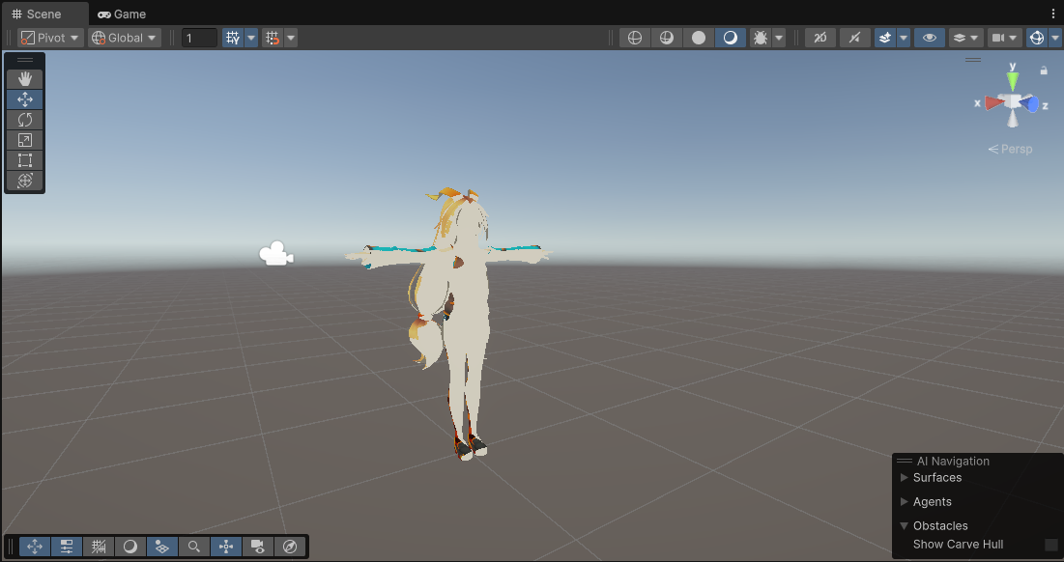Expand Agents in AI Navigation overlay
Image resolution: width=1064 pixels, height=562 pixels.
pyautogui.click(x=904, y=502)
